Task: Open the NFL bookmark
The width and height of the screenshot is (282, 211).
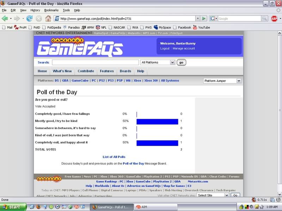Action: point(101,27)
